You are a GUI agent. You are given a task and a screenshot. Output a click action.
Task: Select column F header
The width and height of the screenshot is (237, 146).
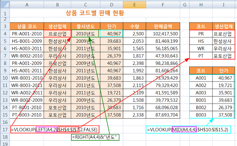click(163, 5)
